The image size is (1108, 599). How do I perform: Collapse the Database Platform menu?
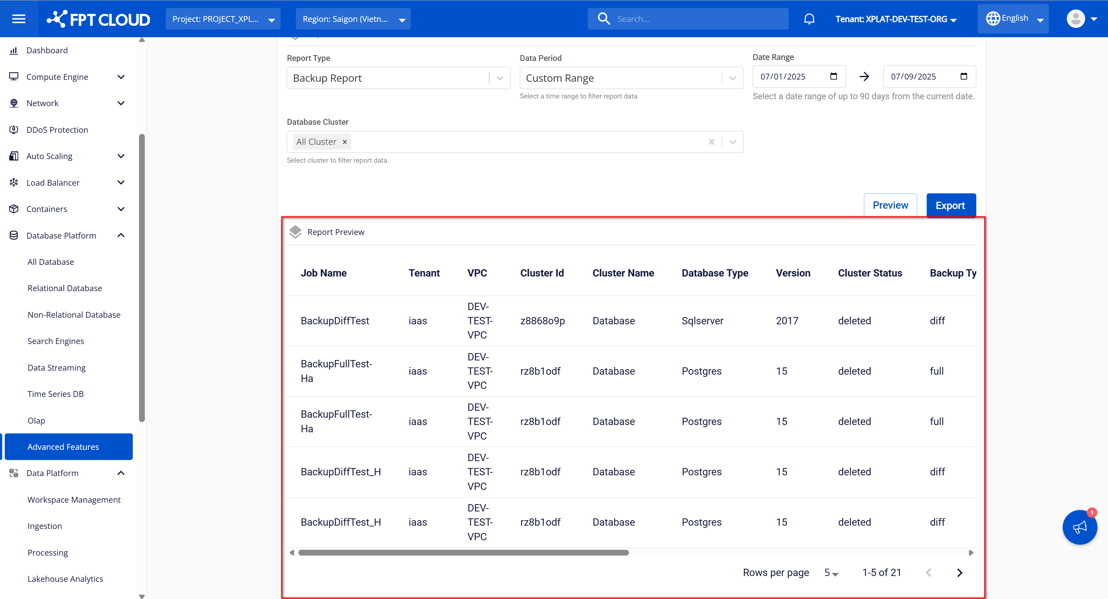(x=121, y=235)
